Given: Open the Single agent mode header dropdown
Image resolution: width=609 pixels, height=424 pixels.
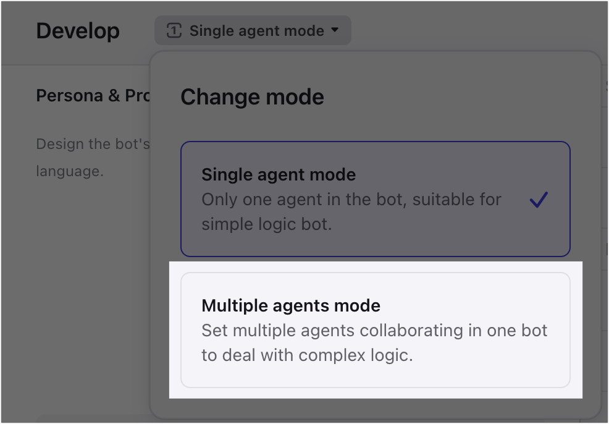Looking at the screenshot, I should (253, 30).
